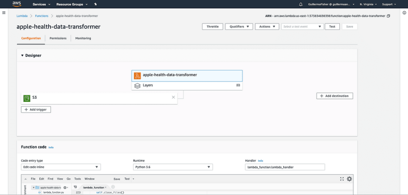Click the Layers stack icon
The width and height of the screenshot is (408, 195).
pos(137,86)
